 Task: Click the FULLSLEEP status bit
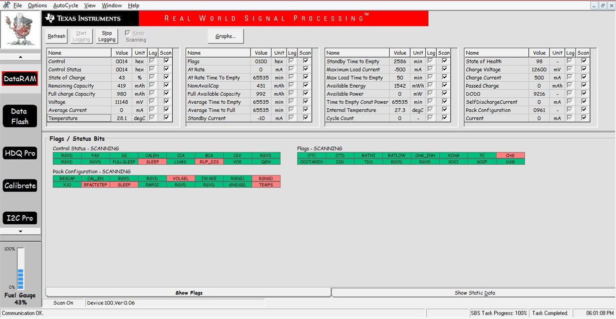click(124, 162)
